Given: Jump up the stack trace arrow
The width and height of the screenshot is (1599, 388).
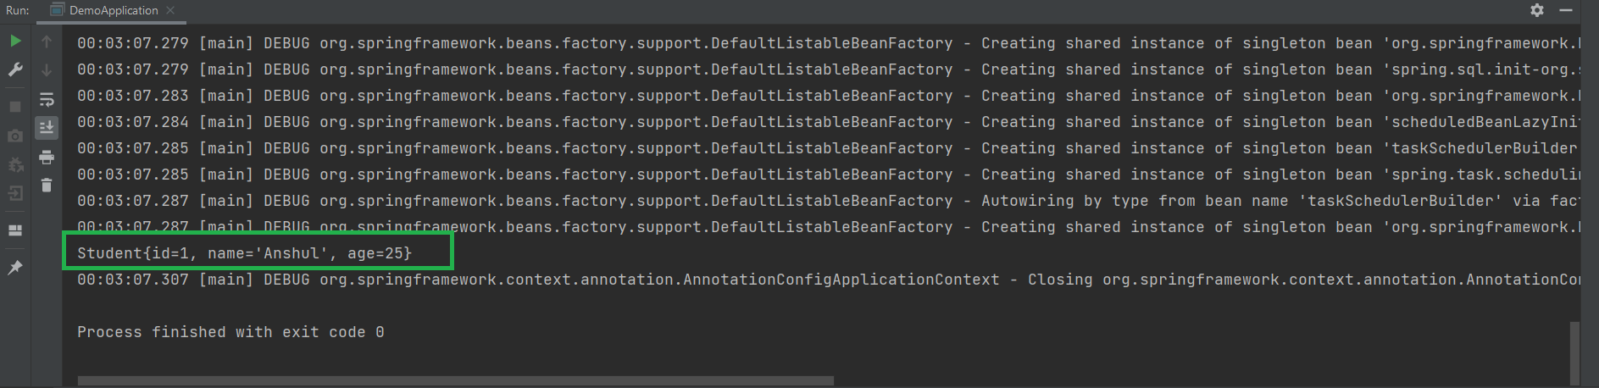Looking at the screenshot, I should coord(47,42).
